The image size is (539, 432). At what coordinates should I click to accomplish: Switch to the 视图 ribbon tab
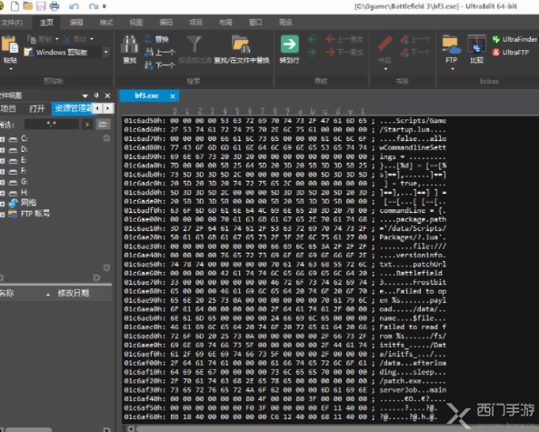click(136, 23)
